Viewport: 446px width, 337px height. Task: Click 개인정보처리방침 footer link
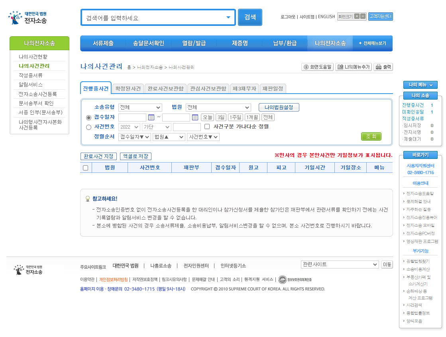point(113,280)
